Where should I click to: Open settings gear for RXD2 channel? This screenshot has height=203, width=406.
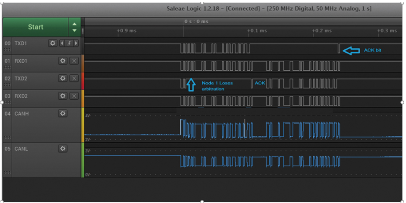click(x=62, y=96)
